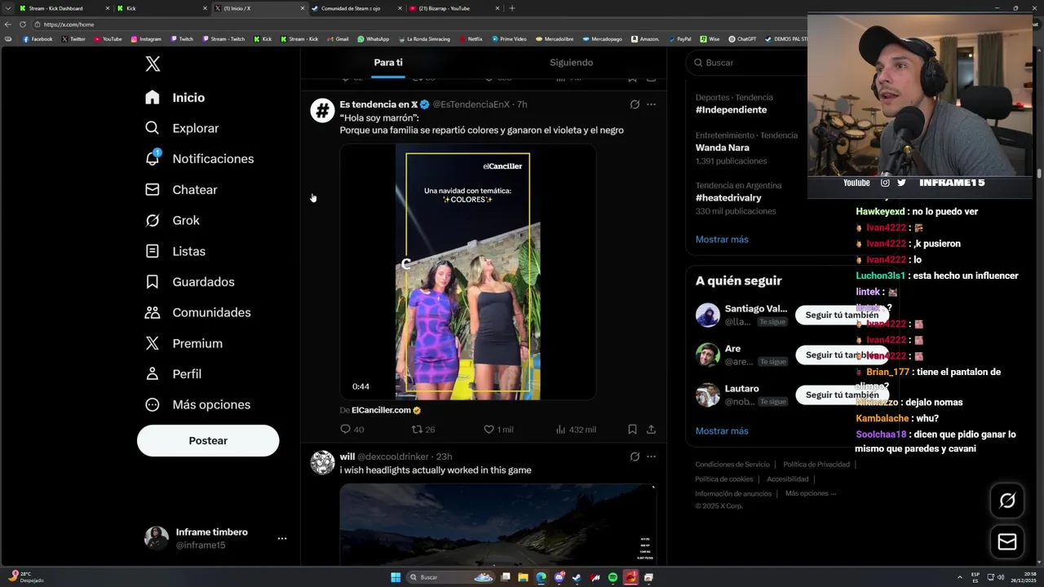Open the Chatear messages section

point(180,190)
